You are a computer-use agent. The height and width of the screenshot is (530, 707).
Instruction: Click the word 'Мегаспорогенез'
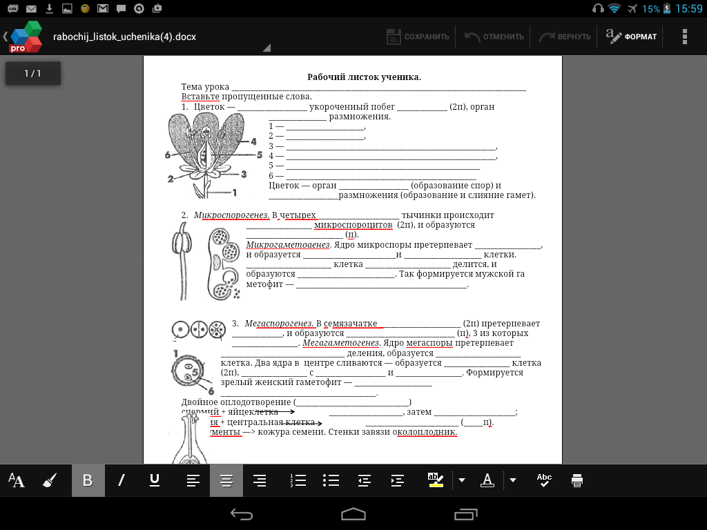(279, 324)
